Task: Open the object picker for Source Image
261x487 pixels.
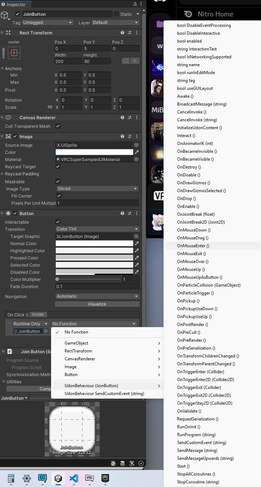Action: (136, 145)
